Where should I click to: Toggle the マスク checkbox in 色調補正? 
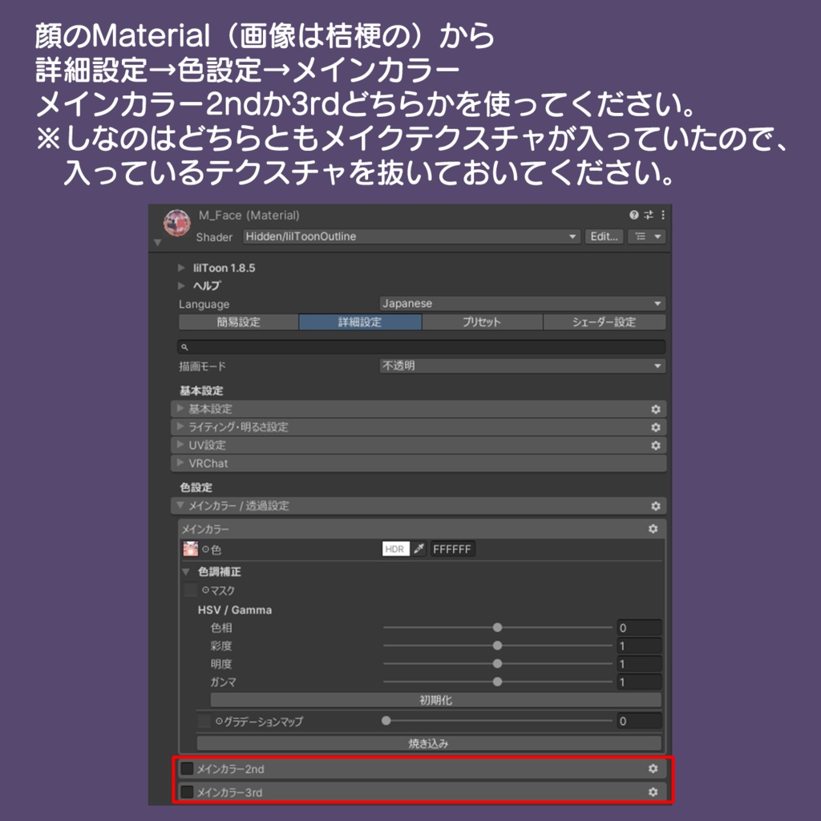pyautogui.click(x=188, y=589)
